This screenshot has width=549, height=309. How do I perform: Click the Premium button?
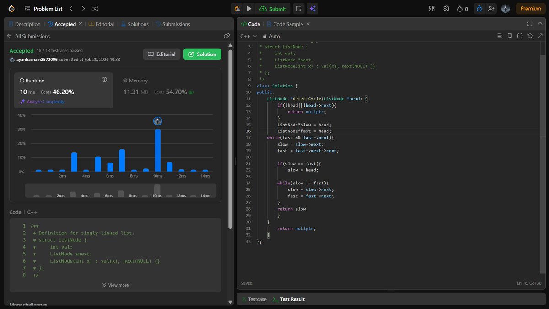pos(531,9)
